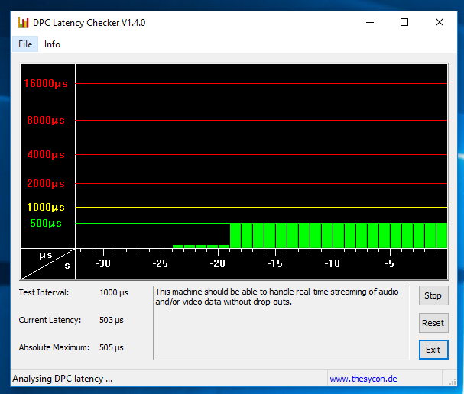Click the 1000 µs test interval value

(114, 292)
